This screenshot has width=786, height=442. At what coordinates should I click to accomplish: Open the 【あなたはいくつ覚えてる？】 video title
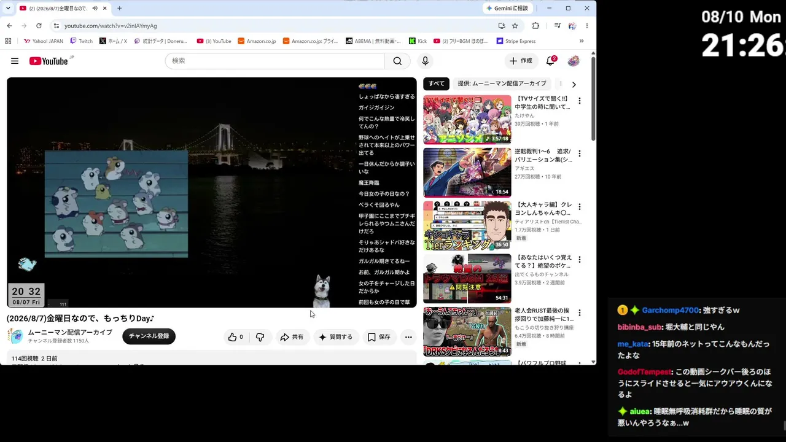click(x=543, y=262)
